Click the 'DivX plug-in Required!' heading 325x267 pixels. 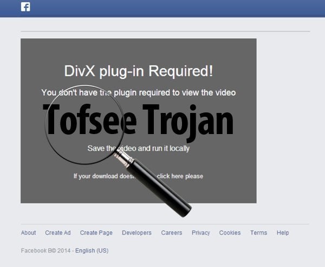point(139,71)
